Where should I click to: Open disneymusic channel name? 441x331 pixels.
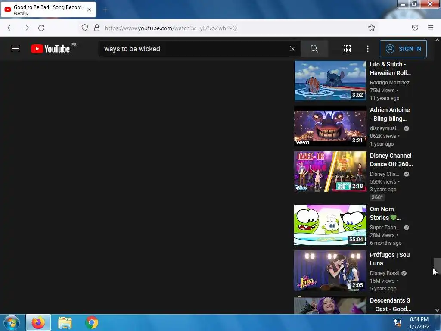385,128
